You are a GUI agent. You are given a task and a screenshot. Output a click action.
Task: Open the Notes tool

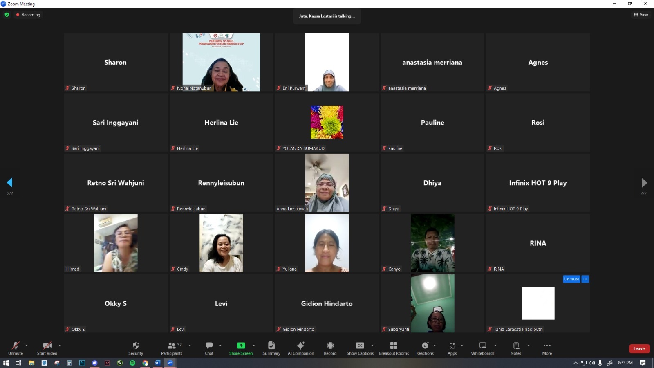coord(516,346)
